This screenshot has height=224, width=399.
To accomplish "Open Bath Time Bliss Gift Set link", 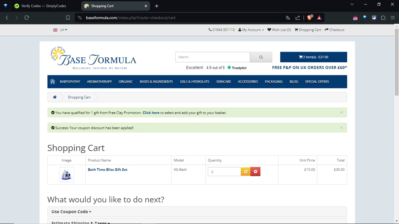I will pyautogui.click(x=107, y=170).
